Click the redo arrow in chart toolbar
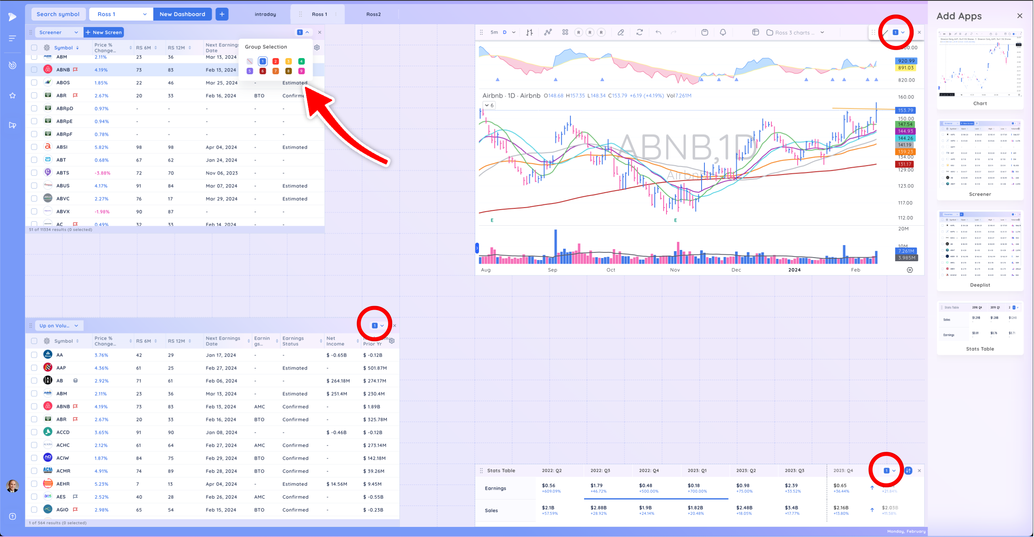This screenshot has width=1034, height=537. (673, 32)
